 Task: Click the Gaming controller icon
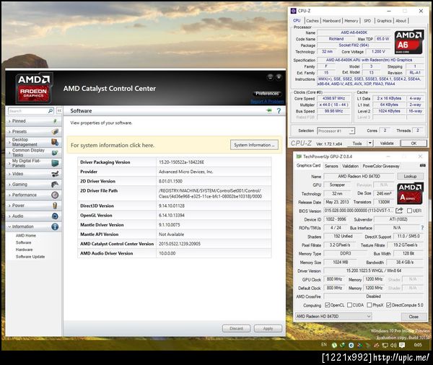click(x=55, y=184)
